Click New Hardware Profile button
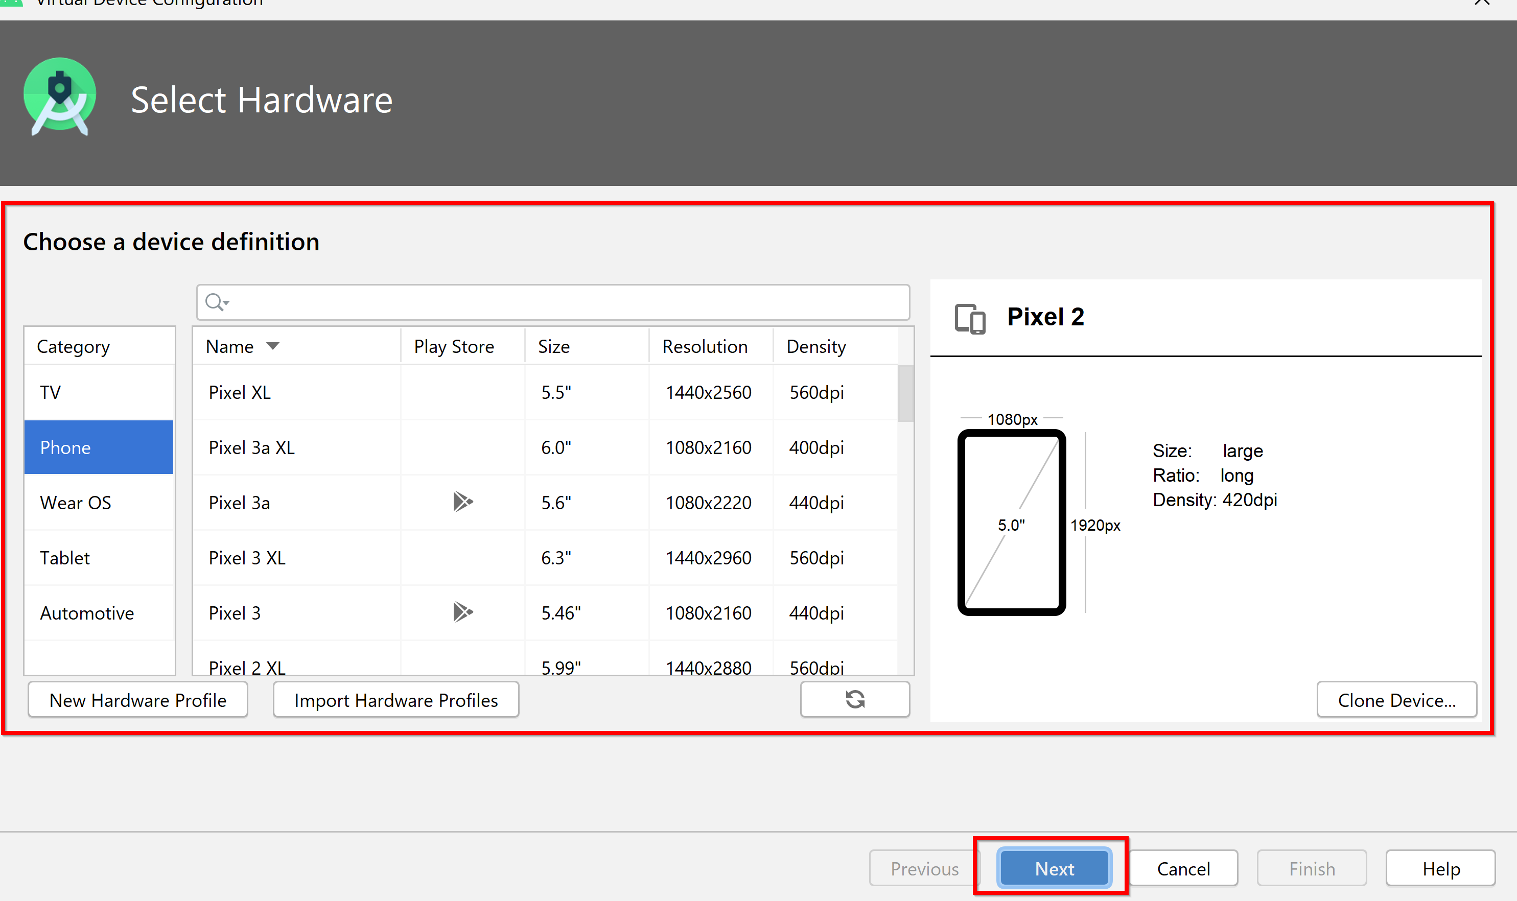 click(138, 700)
